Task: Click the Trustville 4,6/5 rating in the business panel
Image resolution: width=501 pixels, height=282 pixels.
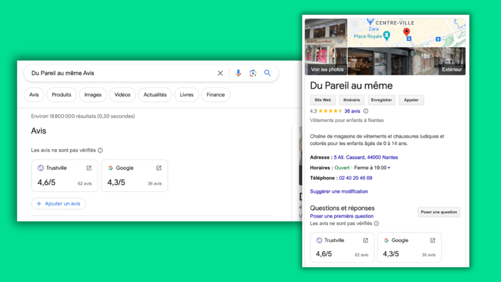Action: pos(323,254)
